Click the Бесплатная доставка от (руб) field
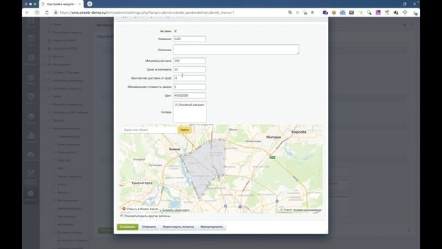This screenshot has width=442, height=249. 189,78
